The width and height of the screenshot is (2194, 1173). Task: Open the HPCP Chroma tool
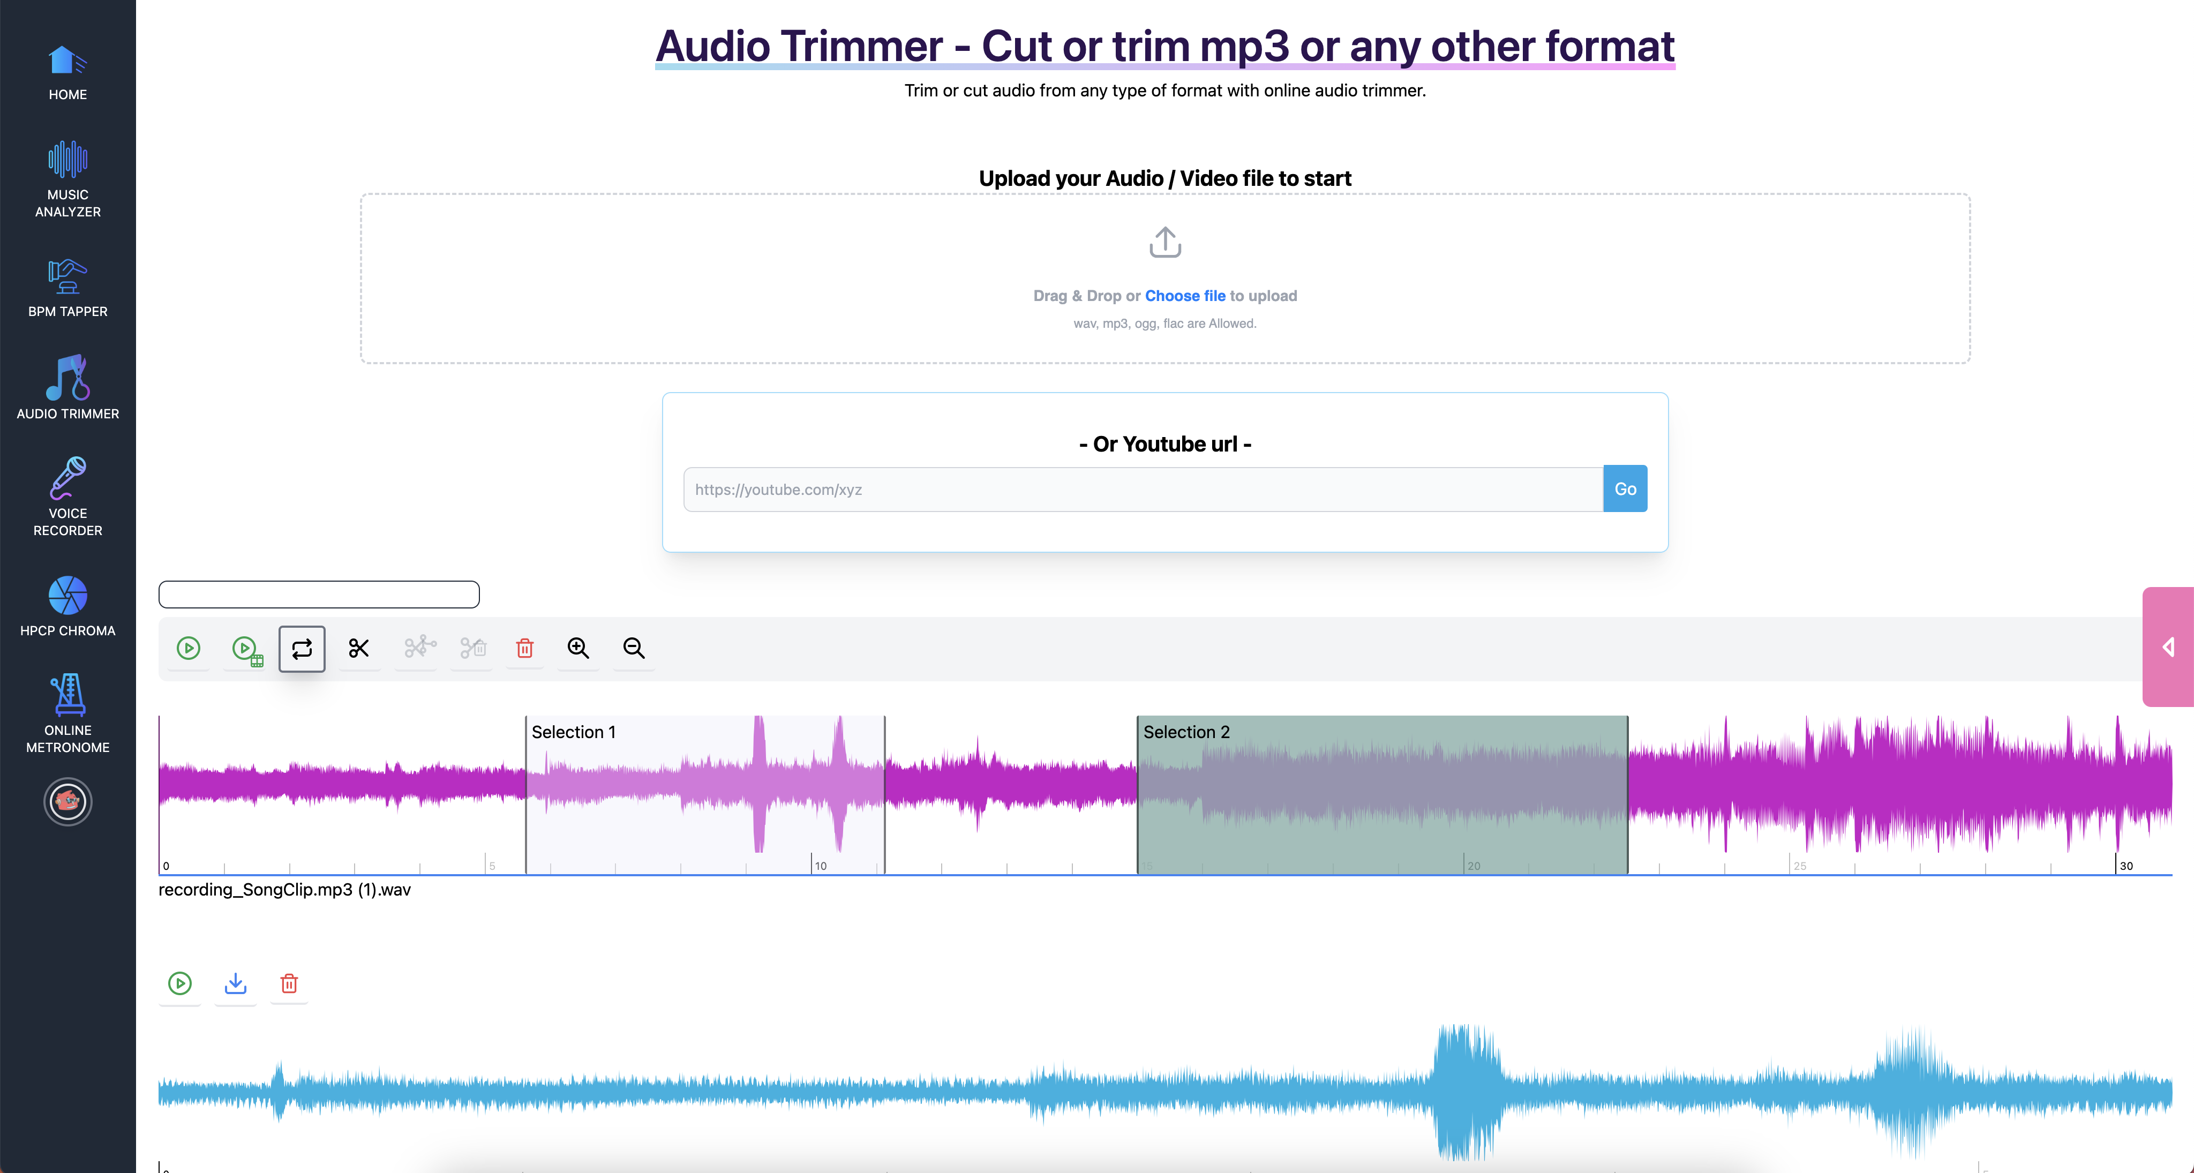pyautogui.click(x=67, y=606)
